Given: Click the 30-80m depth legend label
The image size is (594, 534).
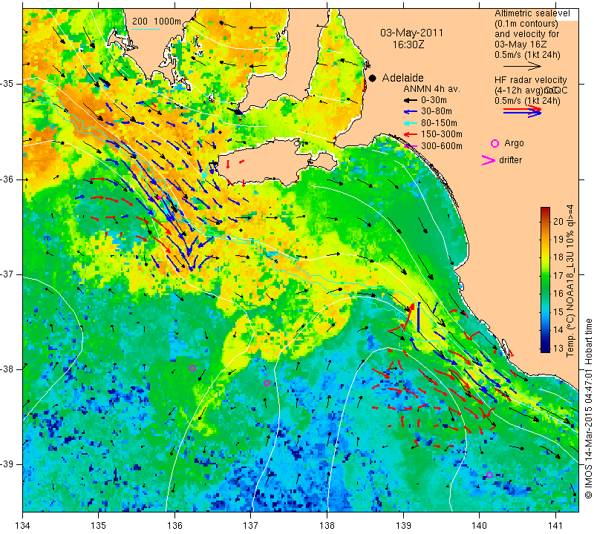Looking at the screenshot, I should [437, 112].
